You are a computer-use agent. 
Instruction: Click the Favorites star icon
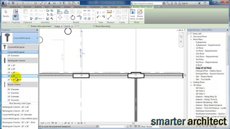176,3
